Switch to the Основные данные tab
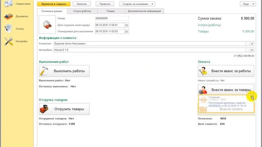The image size is (262, 147). (52, 11)
